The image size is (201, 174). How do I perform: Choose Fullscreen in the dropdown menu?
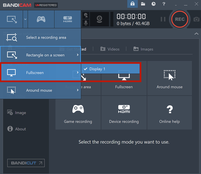pyautogui.click(x=41, y=72)
